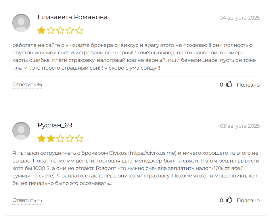Click the fourth star in Руслан_69's rating row
This screenshot has height=220, width=272.
(70, 138)
